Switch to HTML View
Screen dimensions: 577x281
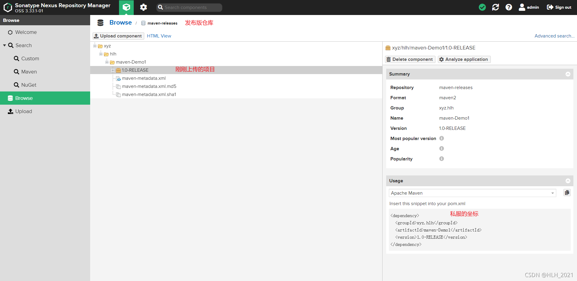(x=159, y=36)
